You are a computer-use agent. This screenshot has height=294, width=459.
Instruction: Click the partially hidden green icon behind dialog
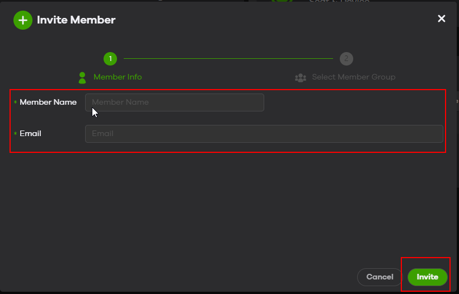[282, 2]
